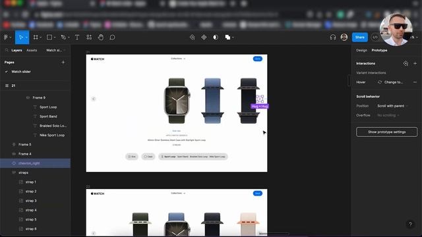
Task: Switch to the Prototype tab
Action: [379, 50]
